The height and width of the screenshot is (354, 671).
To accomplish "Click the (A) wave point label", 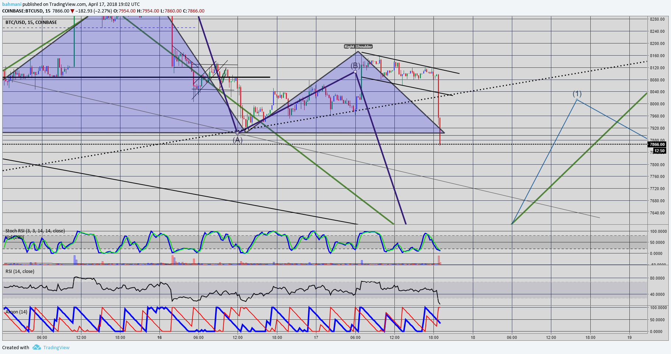I will (x=238, y=140).
